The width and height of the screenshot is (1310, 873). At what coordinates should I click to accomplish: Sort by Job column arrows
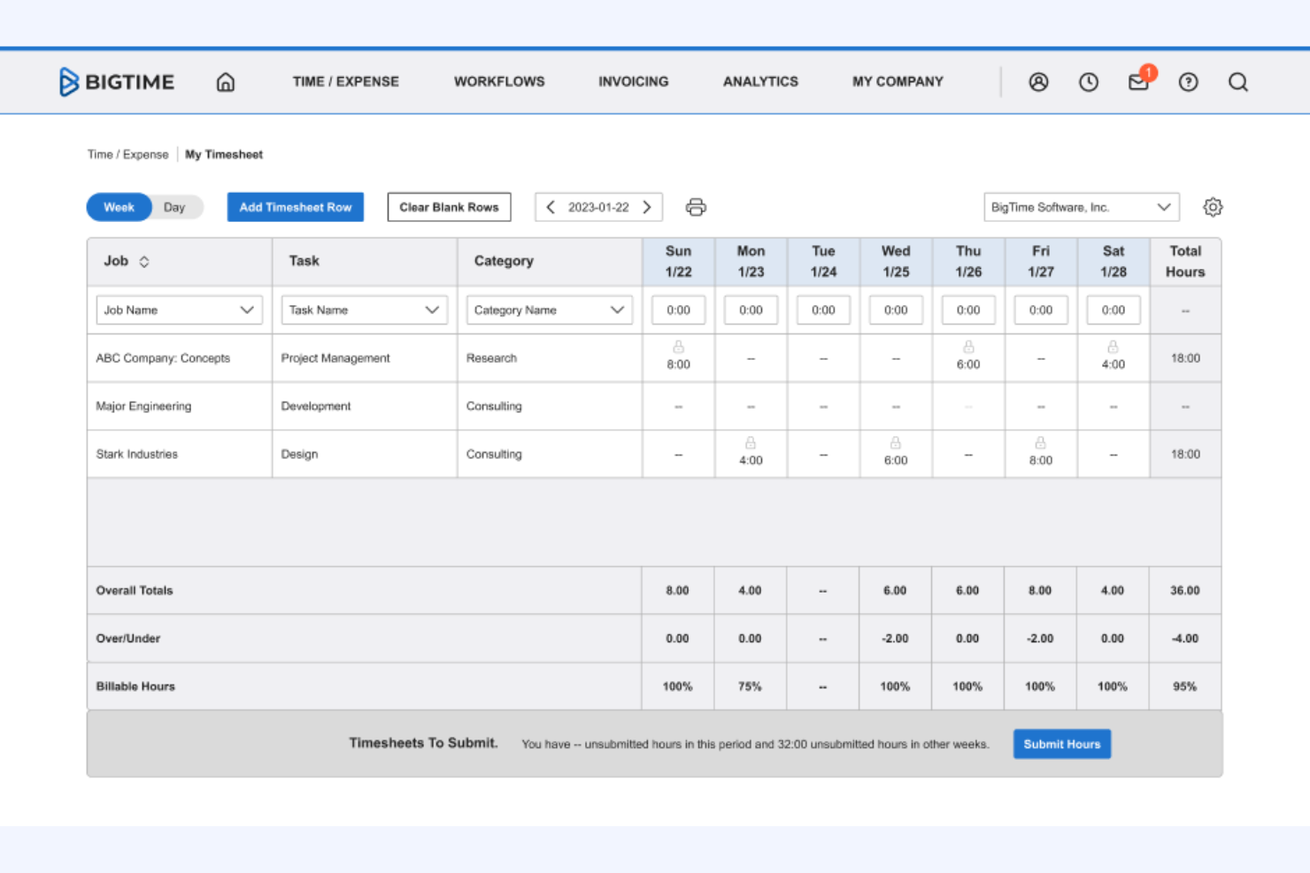point(144,262)
